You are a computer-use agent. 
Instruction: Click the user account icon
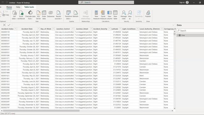[x=187, y=2]
